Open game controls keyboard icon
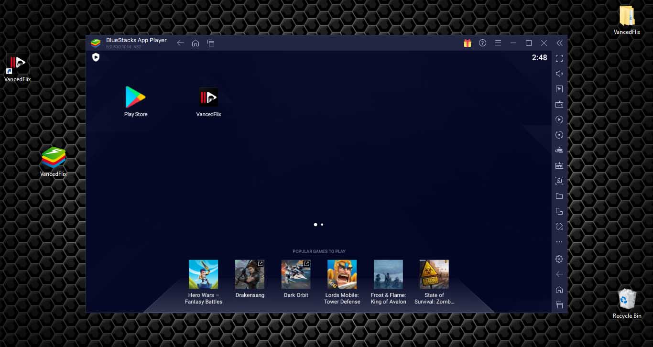653x347 pixels. point(559,104)
